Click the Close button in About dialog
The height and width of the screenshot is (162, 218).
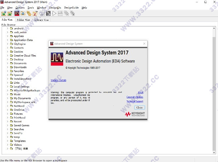pyautogui.click(x=140, y=108)
